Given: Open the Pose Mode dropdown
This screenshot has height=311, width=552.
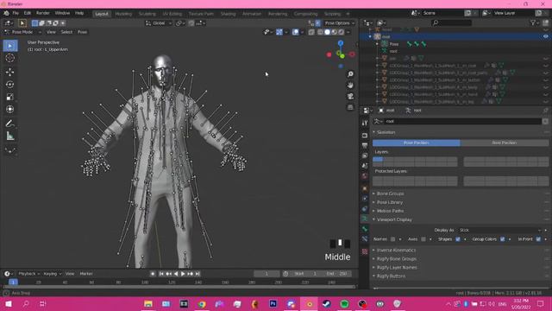Looking at the screenshot, I should (23, 32).
